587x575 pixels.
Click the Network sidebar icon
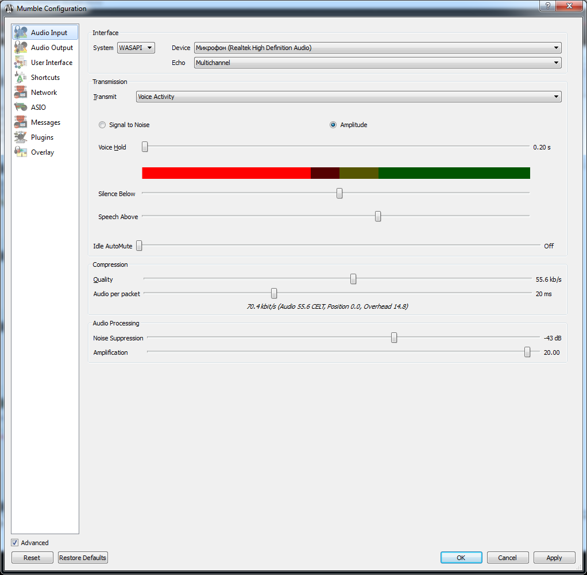click(x=21, y=92)
